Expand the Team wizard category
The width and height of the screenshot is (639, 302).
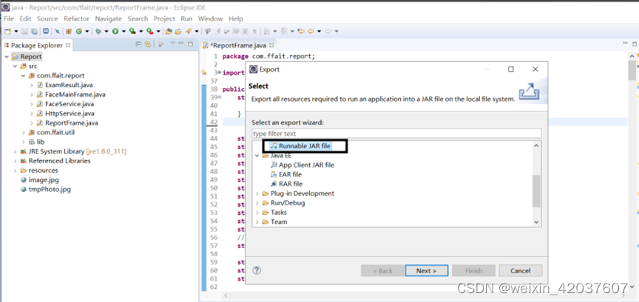pyautogui.click(x=257, y=222)
